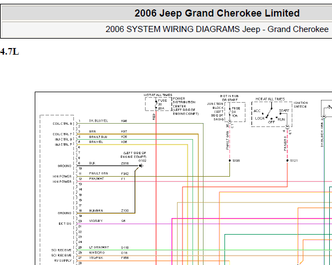The height and width of the screenshot is (265, 332).
Task: Click the 'IGN POWER' label at pin 11
Action: click(x=62, y=176)
